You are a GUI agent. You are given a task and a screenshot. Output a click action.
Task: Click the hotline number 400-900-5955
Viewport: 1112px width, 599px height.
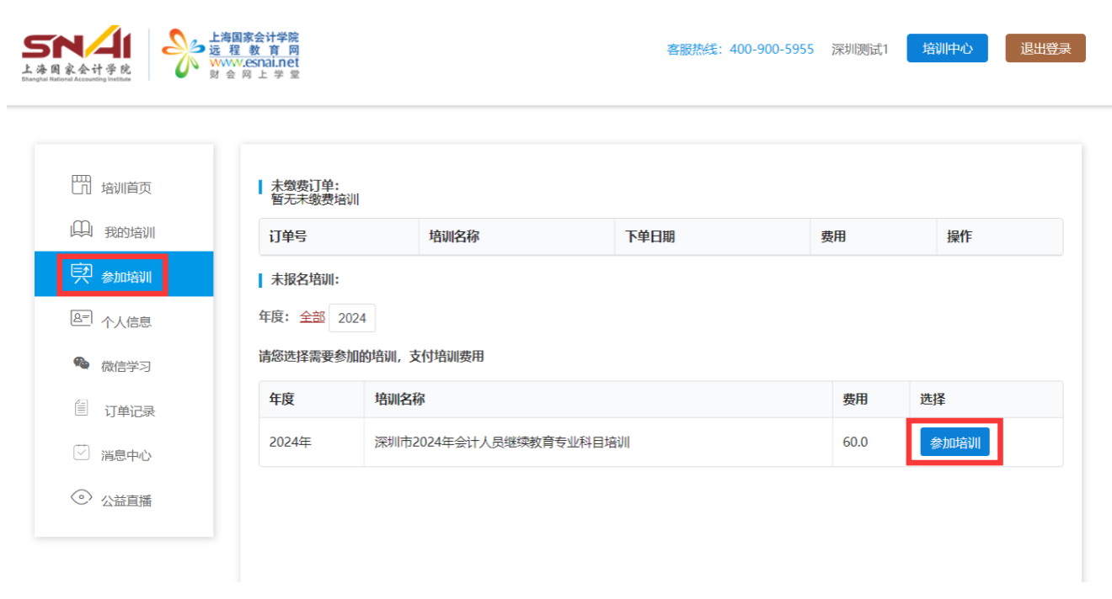(x=771, y=50)
